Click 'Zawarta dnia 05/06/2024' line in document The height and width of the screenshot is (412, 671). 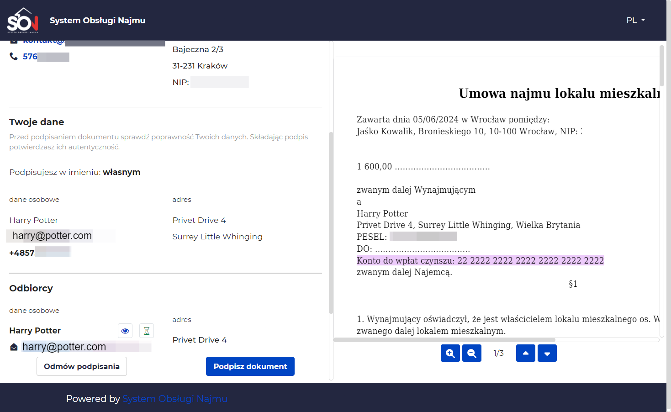click(x=453, y=120)
